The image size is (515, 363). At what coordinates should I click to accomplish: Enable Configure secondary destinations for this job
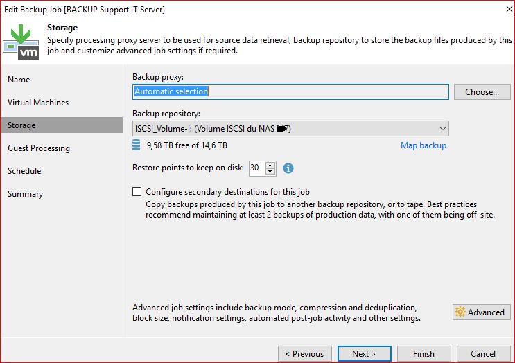pos(137,192)
